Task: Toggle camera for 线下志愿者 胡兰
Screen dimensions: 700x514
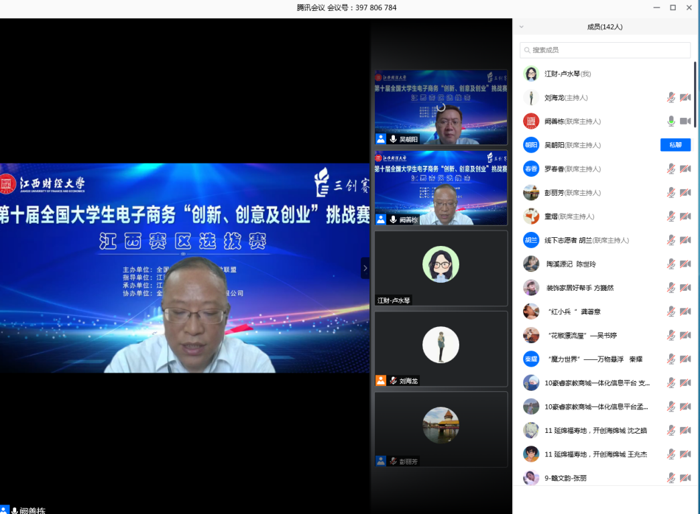Action: pos(685,240)
